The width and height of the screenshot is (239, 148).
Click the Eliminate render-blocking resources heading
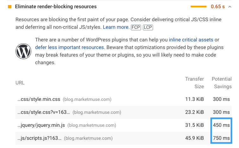(56, 7)
